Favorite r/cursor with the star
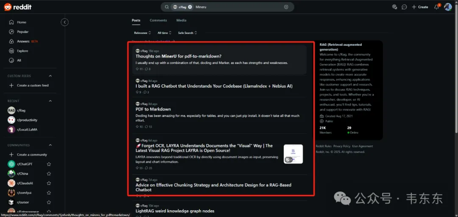This screenshot has height=217, width=458. tap(49, 202)
